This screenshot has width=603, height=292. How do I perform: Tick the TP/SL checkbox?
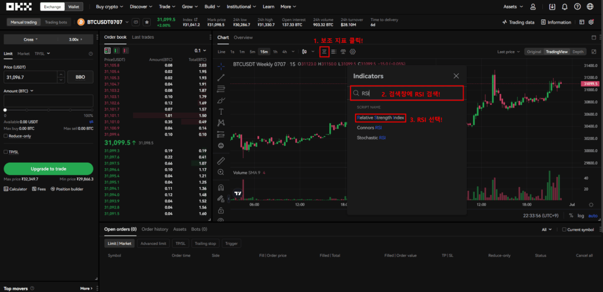(x=6, y=152)
